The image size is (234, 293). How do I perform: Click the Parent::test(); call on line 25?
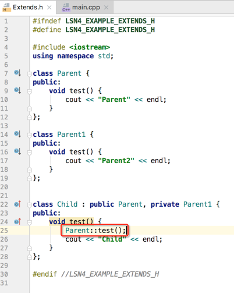(95, 231)
